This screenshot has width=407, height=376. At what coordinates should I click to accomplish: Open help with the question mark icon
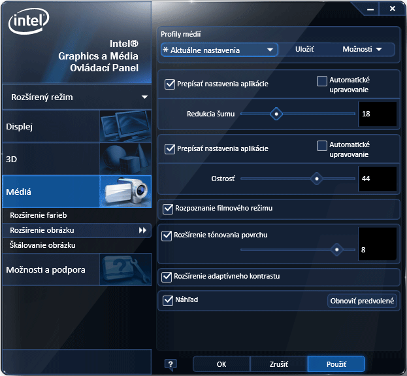click(x=171, y=364)
